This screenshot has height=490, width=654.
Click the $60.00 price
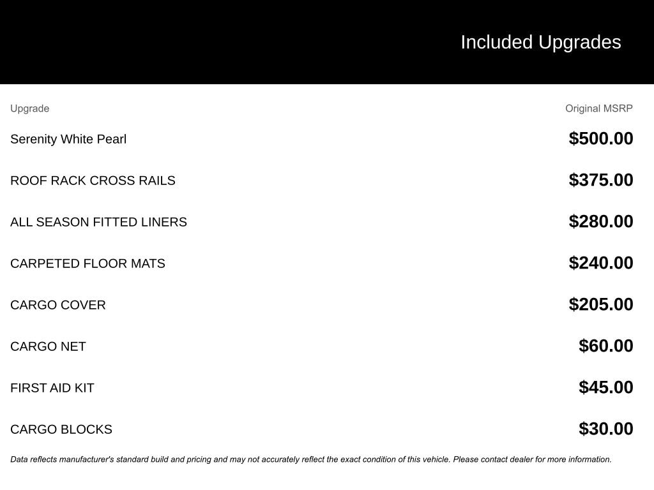coord(605,346)
